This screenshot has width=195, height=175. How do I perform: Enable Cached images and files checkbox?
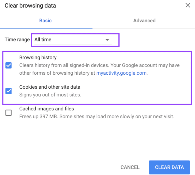coord(8,113)
